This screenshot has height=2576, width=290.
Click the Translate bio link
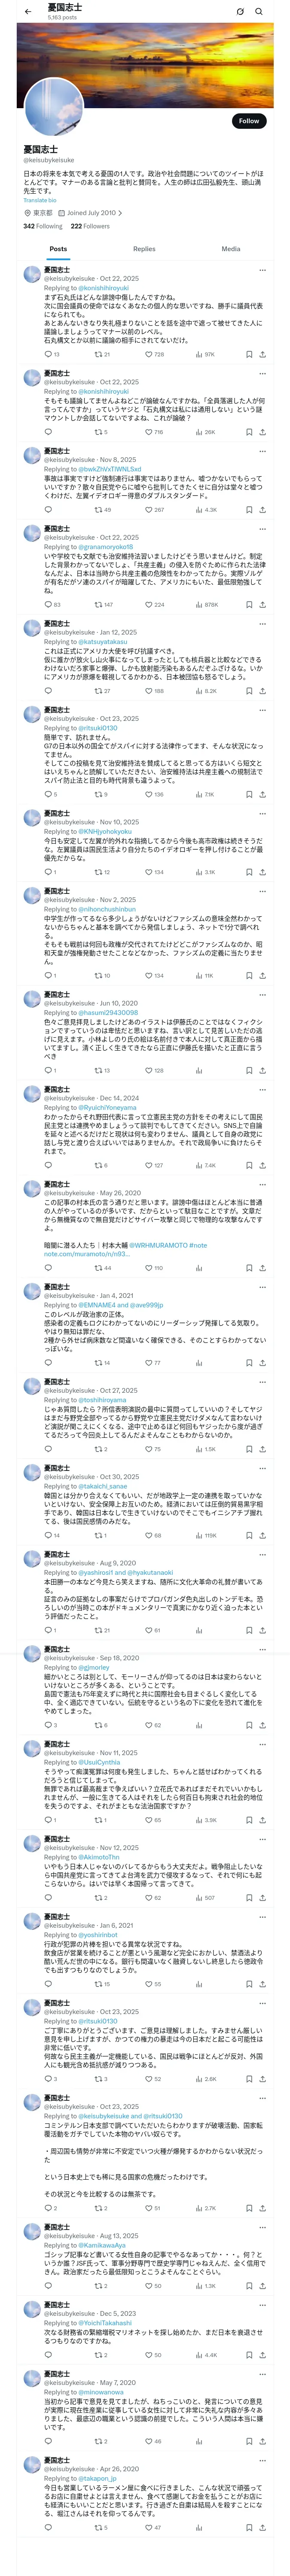[x=41, y=201]
